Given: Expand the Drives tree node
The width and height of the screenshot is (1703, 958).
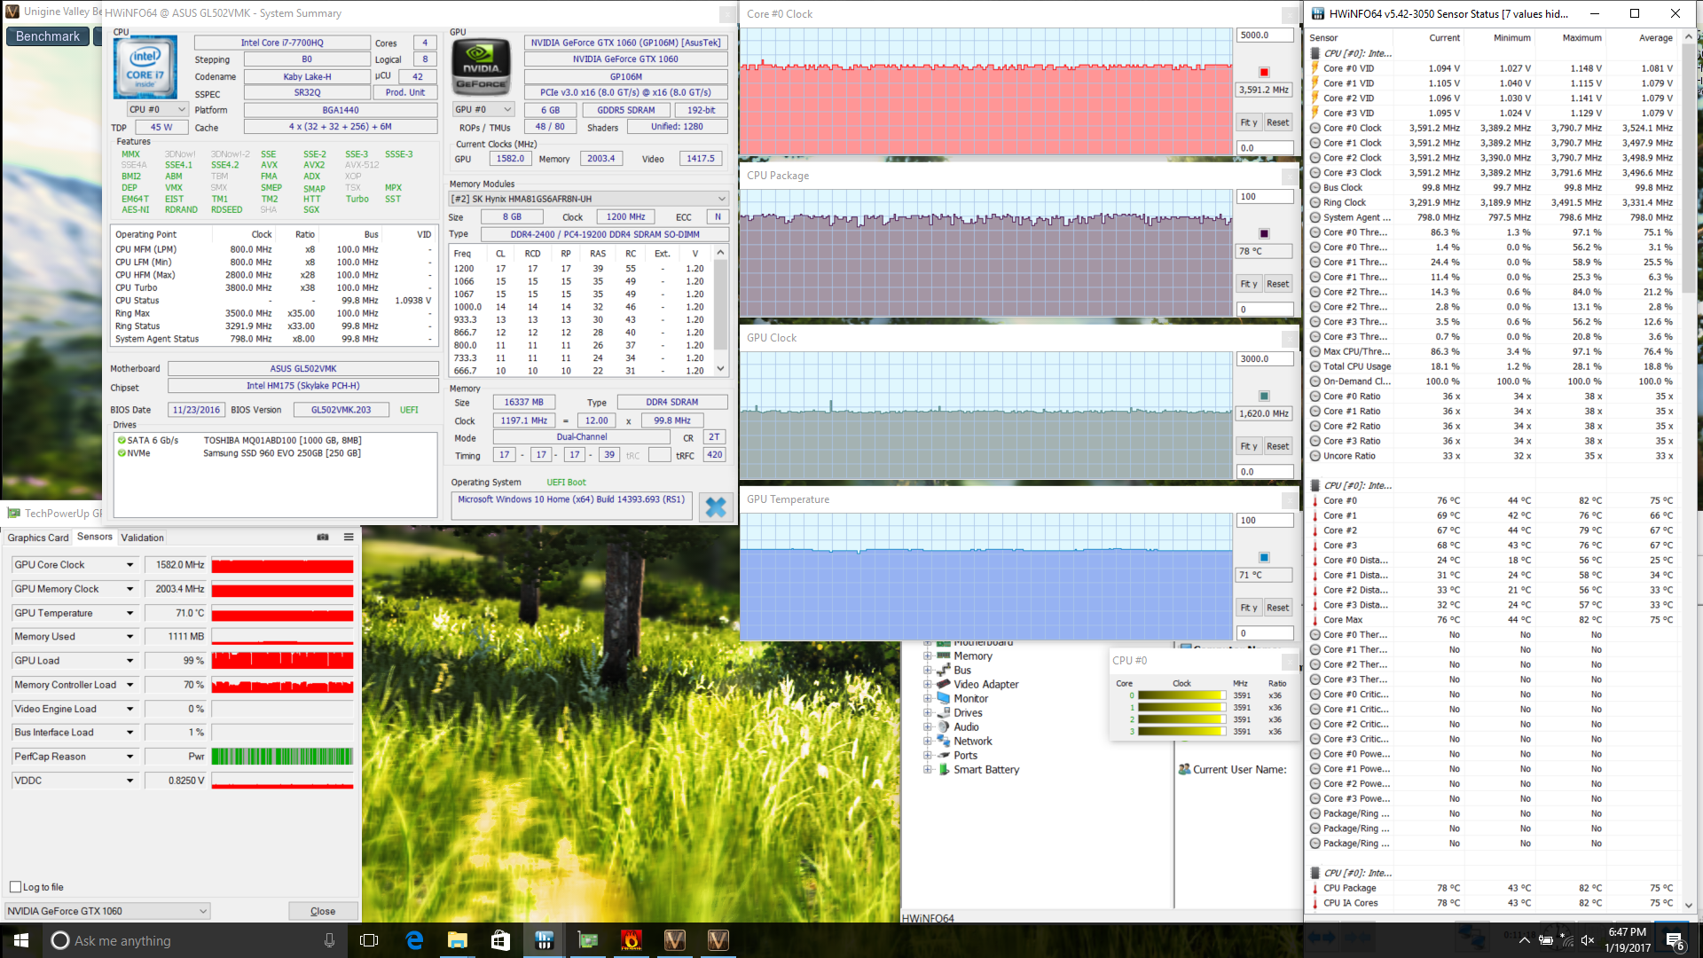Looking at the screenshot, I should pos(928,712).
